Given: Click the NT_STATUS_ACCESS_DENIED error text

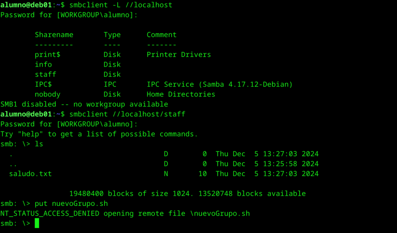Looking at the screenshot, I should tap(50, 213).
